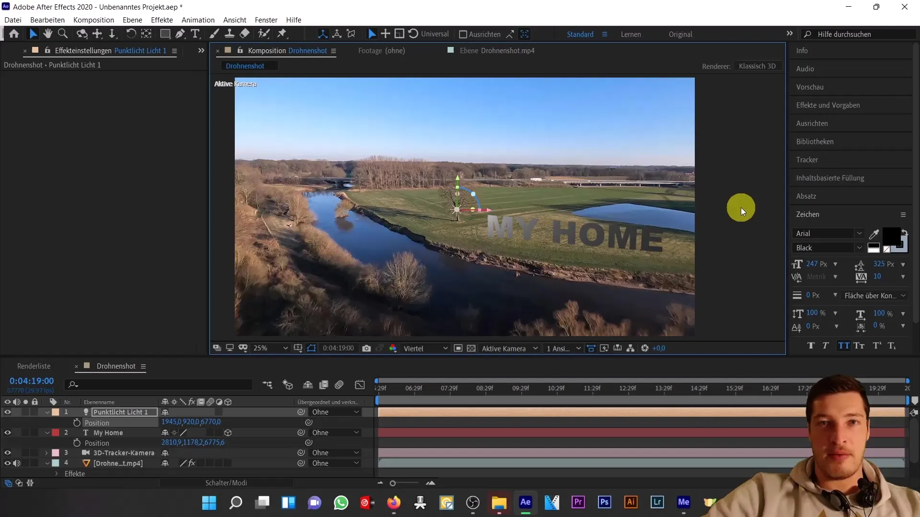Open the Effekte und Vorgaben panel
This screenshot has width=920, height=517.
(828, 105)
